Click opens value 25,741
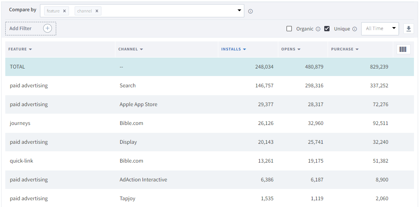420x207 pixels. tap(316, 142)
